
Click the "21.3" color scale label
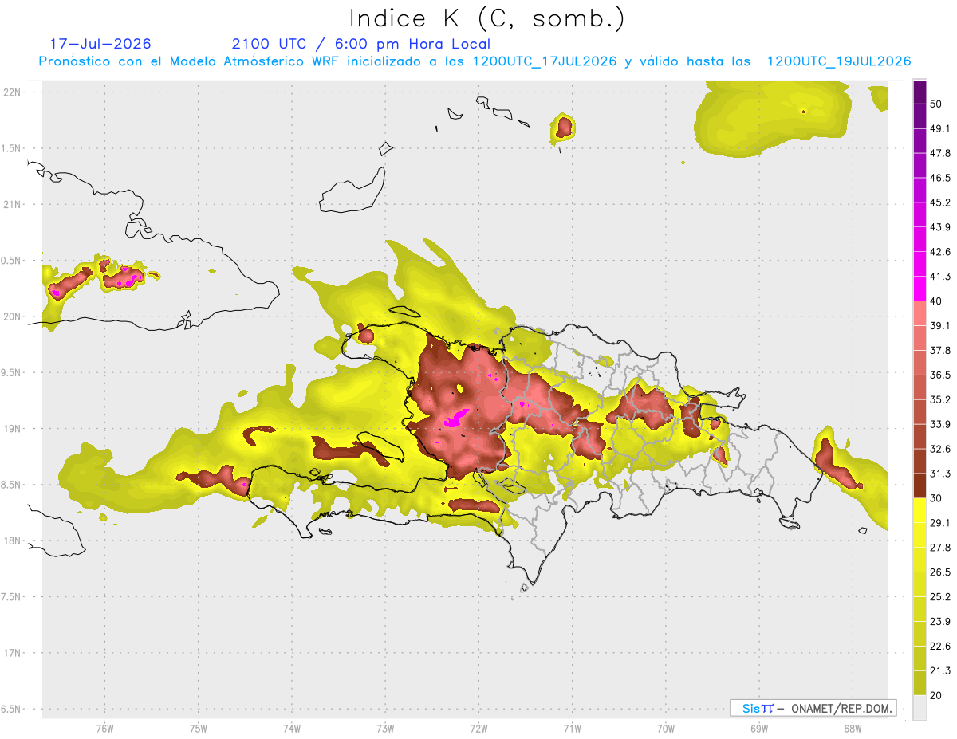pyautogui.click(x=941, y=670)
